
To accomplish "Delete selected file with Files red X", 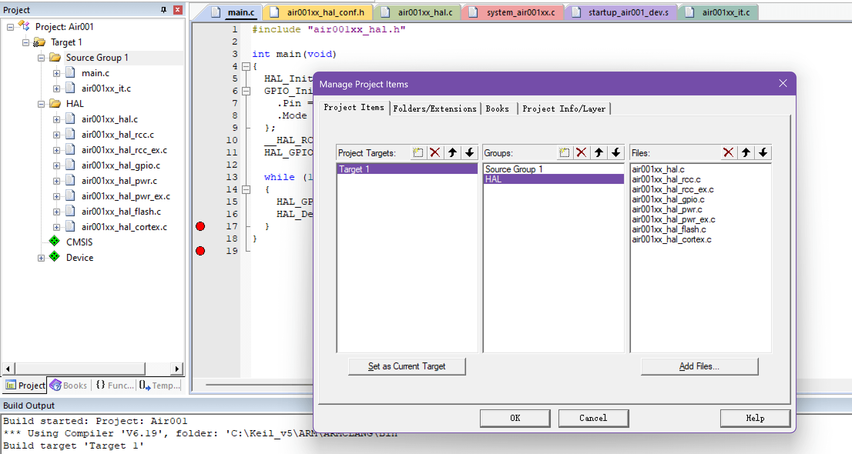I will [728, 153].
